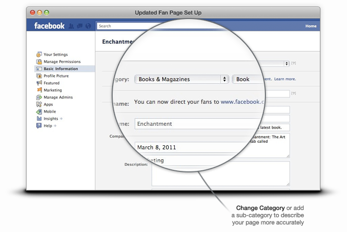The image size is (347, 232).
Task: Open Insights link in sidebar
Action: [51, 119]
